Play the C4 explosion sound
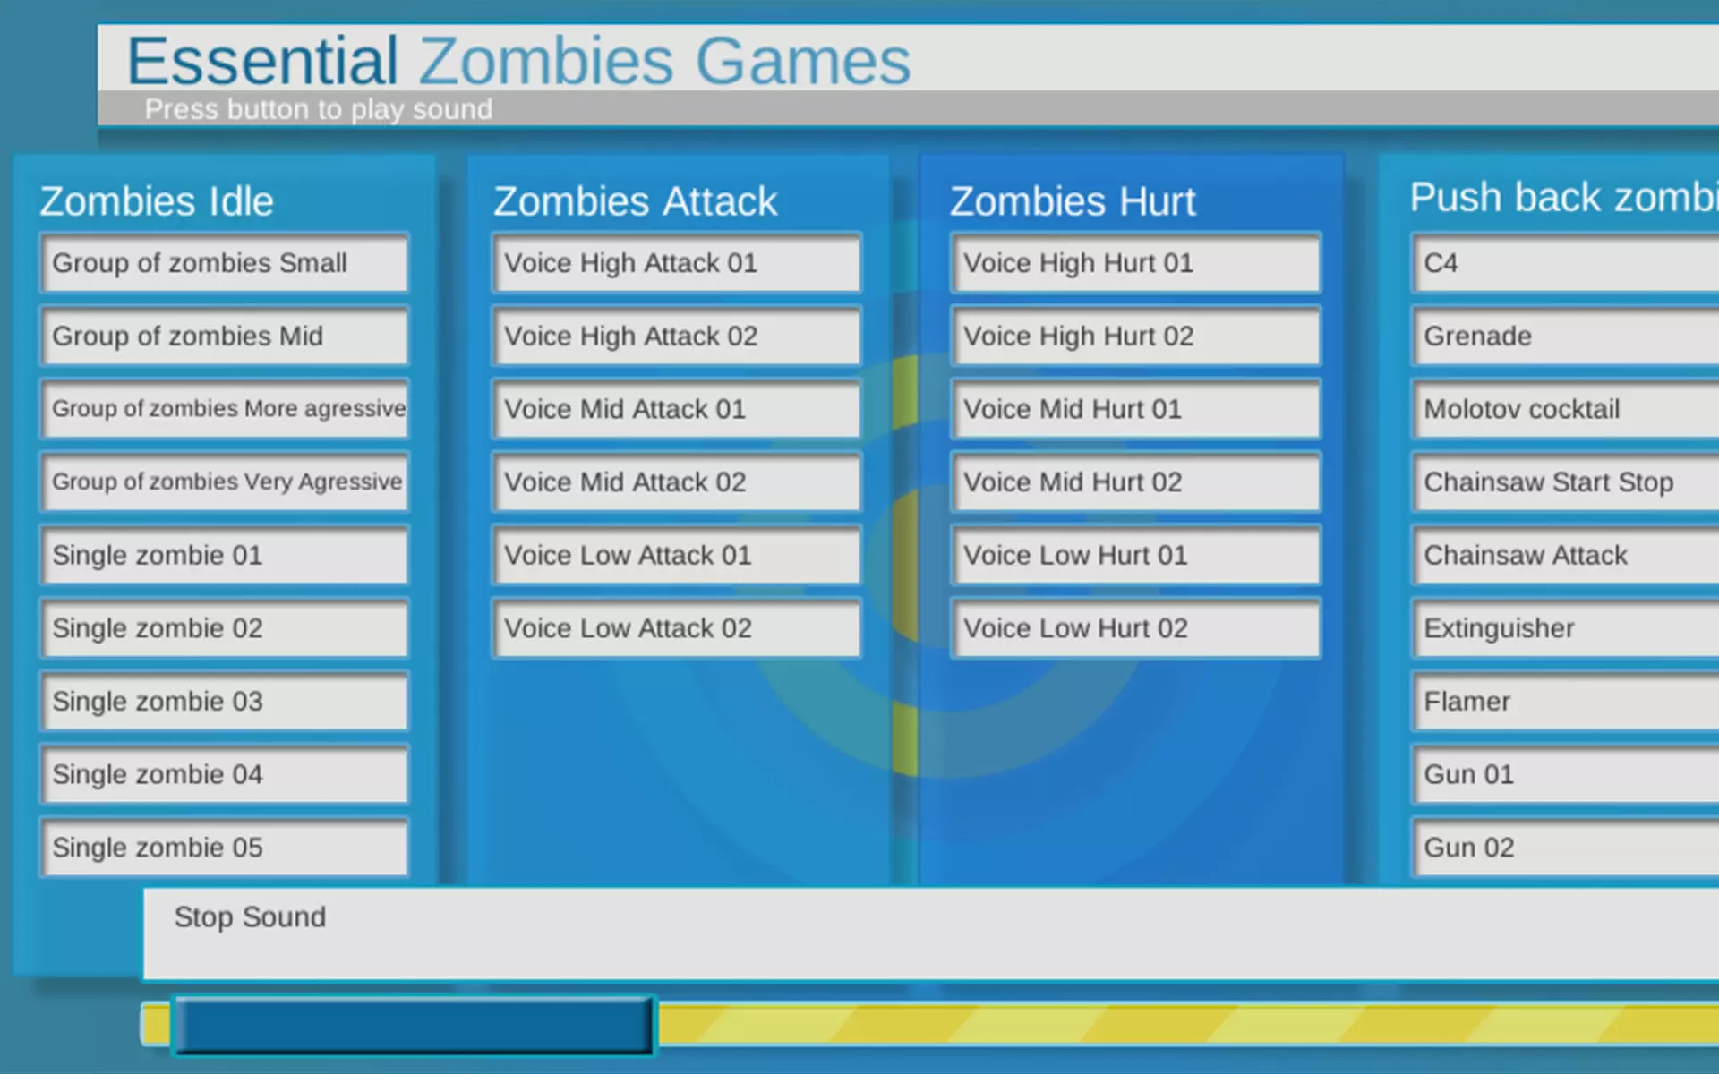Screen dimensions: 1719x1074 [x=1565, y=263]
